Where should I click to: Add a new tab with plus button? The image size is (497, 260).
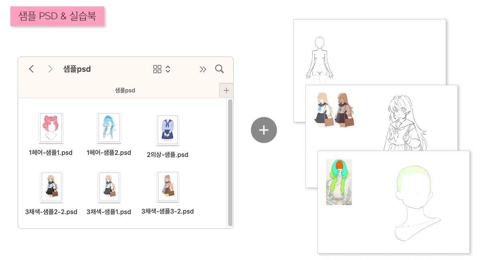pos(226,91)
